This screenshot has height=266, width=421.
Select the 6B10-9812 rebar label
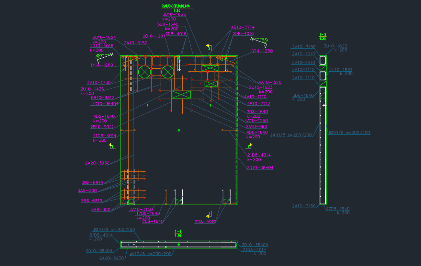coord(103,98)
